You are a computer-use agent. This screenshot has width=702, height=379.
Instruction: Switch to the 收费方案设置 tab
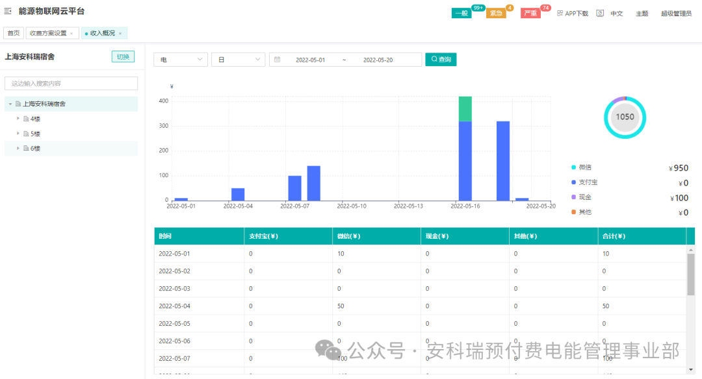click(x=48, y=33)
